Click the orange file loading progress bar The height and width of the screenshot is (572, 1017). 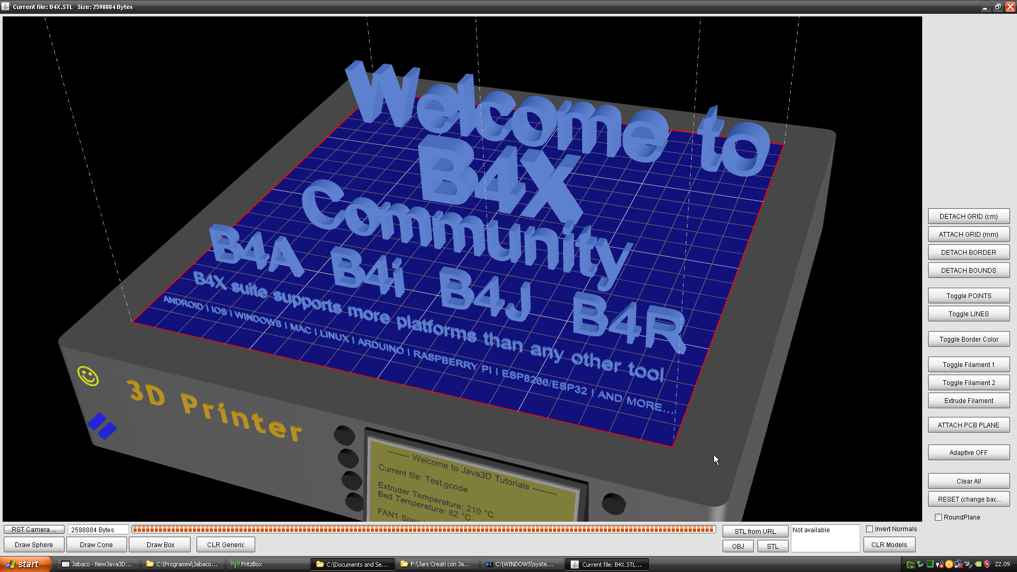coord(423,529)
